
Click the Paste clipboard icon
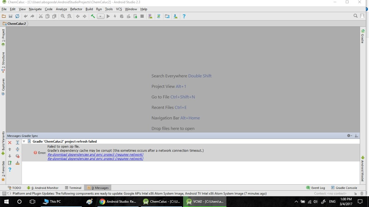[54, 16]
